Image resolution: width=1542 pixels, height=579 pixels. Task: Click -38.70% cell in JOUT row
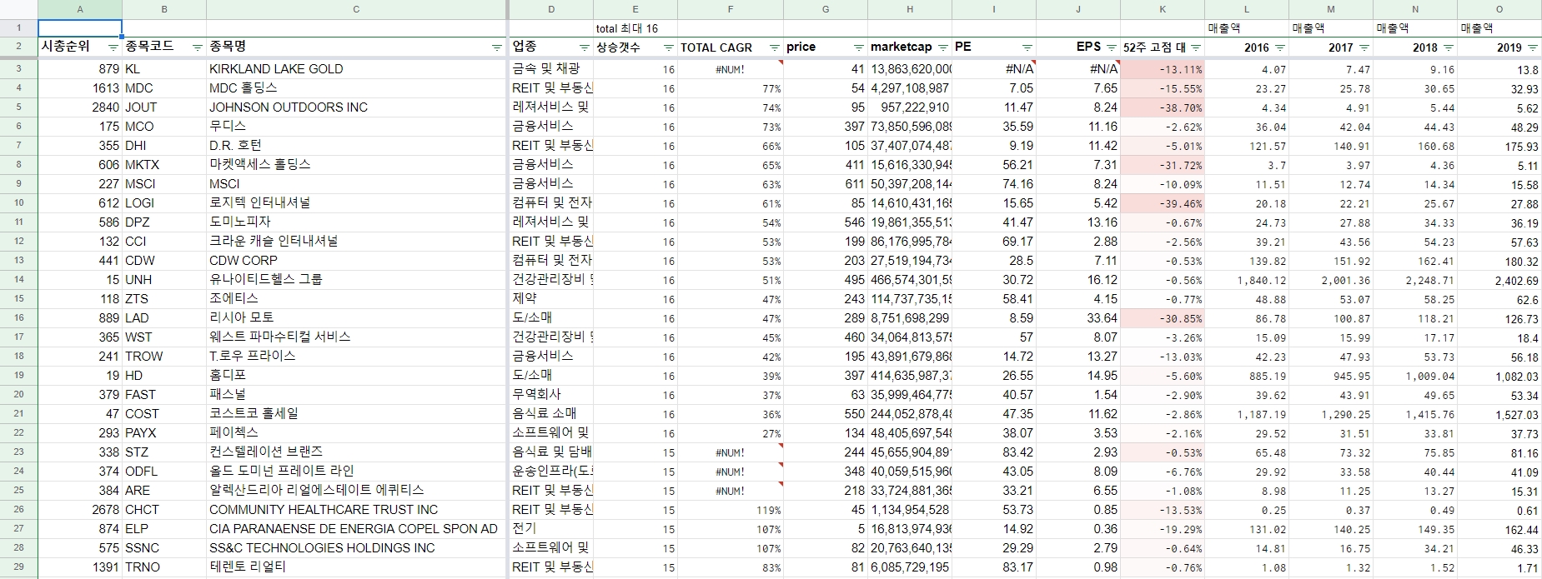click(1163, 107)
